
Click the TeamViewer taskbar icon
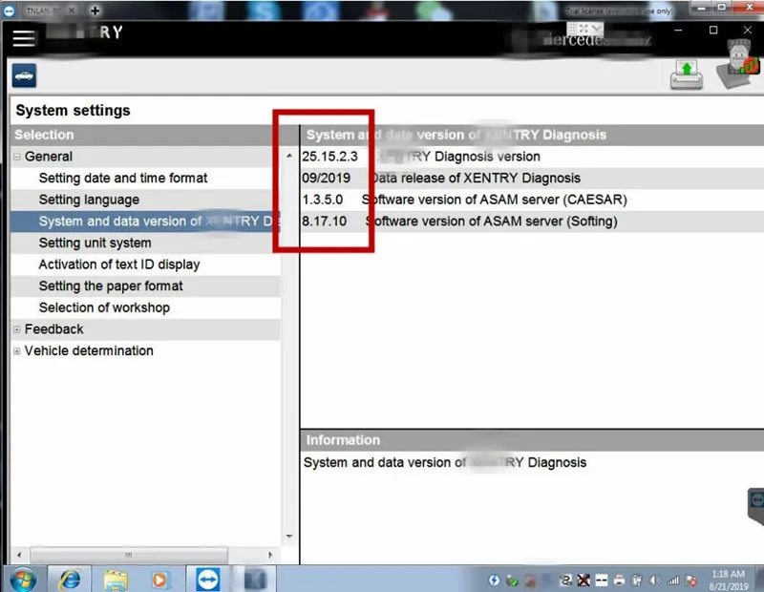tap(208, 580)
